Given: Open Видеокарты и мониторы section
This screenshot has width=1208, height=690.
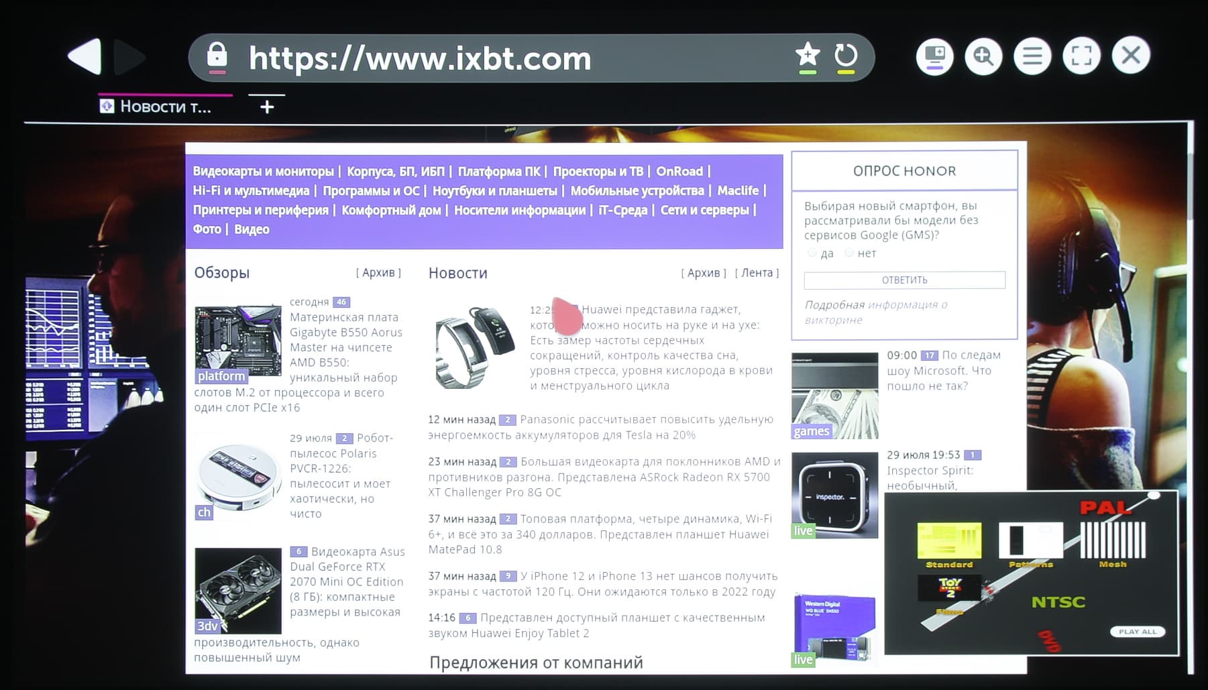Looking at the screenshot, I should pyautogui.click(x=263, y=172).
